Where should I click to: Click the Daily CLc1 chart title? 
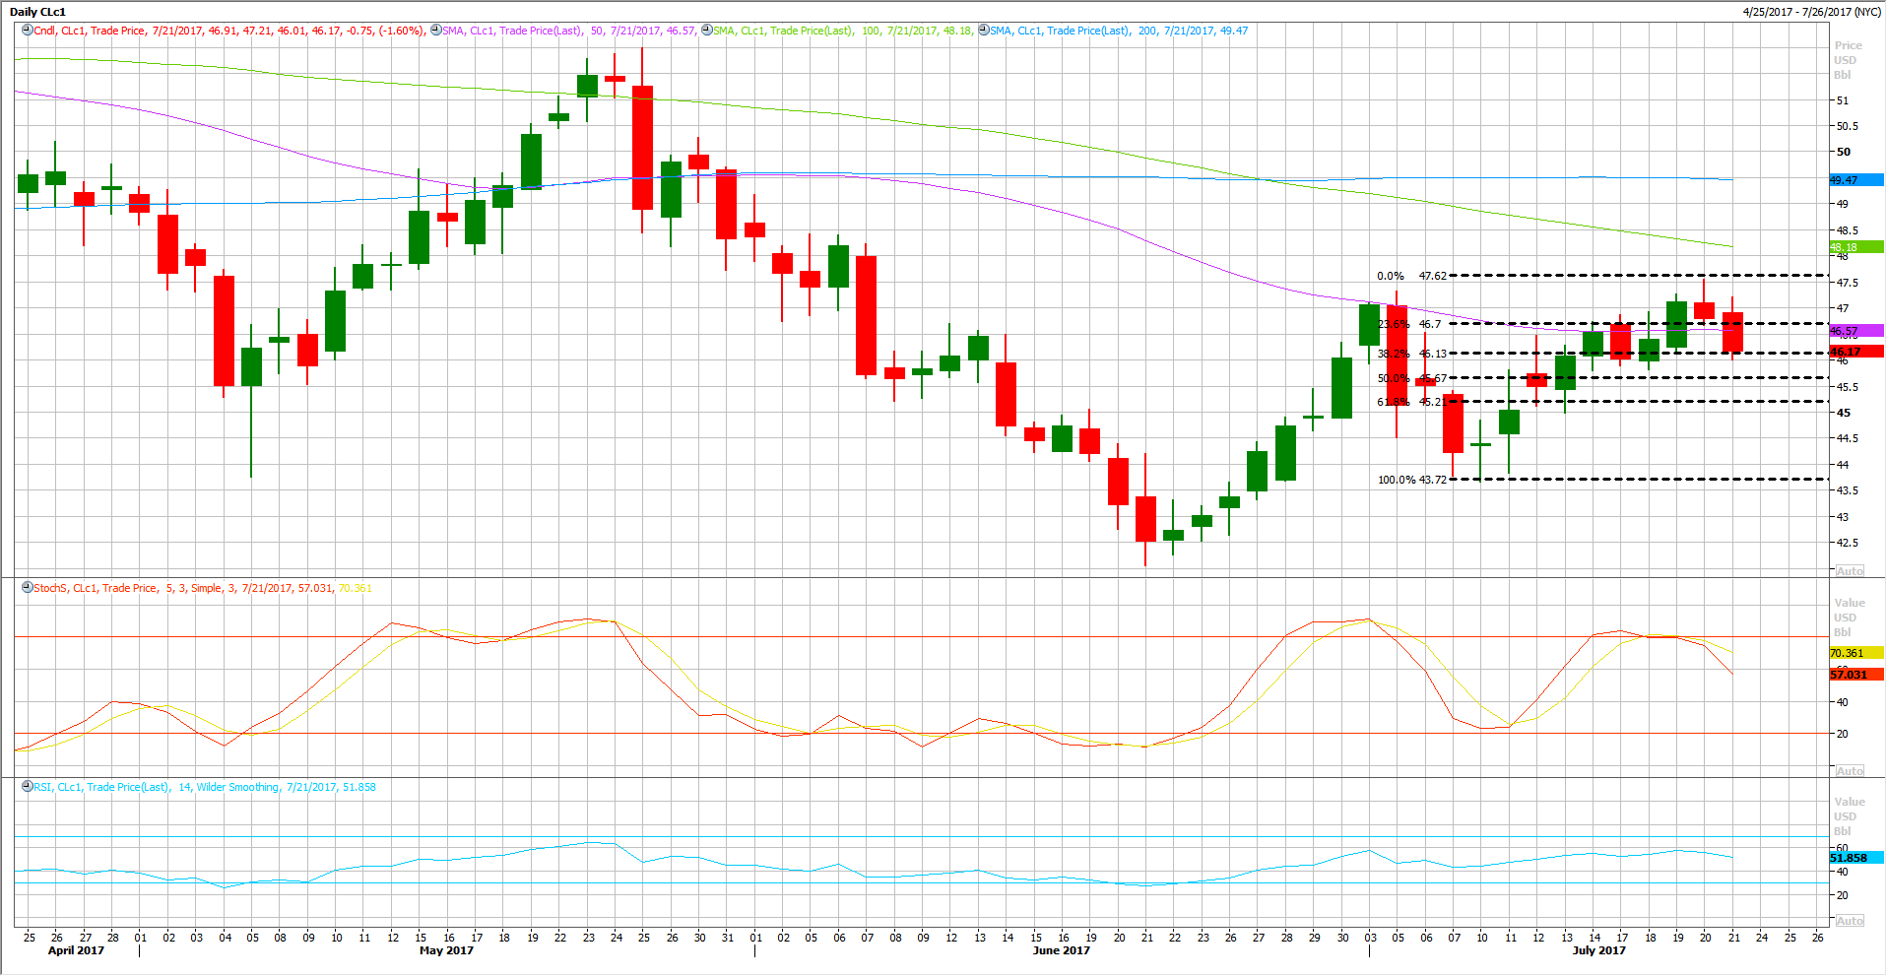point(37,12)
